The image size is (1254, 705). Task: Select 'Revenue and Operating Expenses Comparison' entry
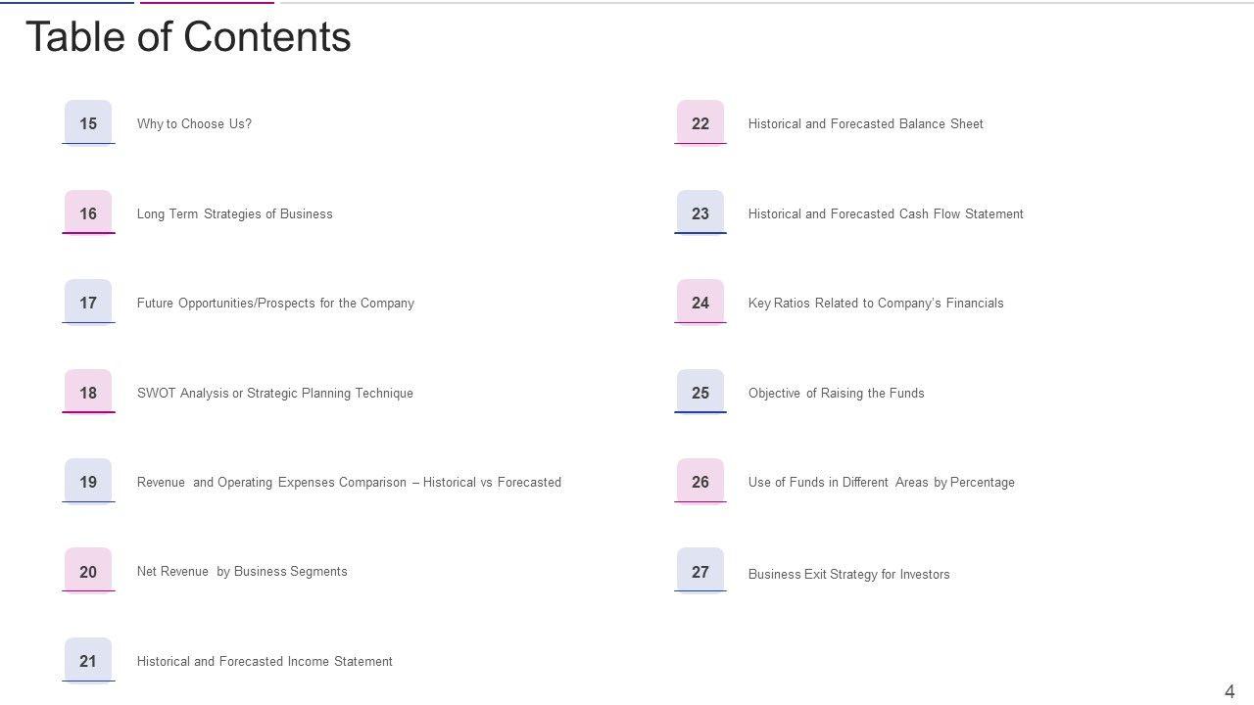(x=349, y=483)
